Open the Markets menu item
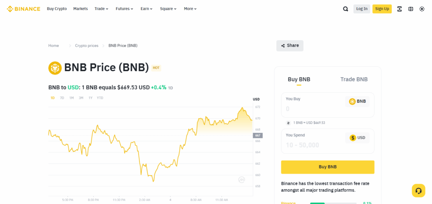Image resolution: width=432 pixels, height=204 pixels. (81, 8)
